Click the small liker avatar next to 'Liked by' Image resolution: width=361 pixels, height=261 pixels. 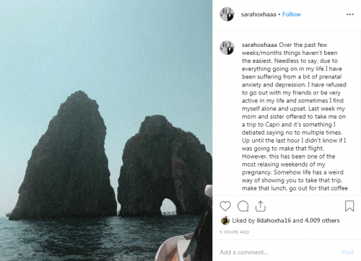pyautogui.click(x=225, y=221)
